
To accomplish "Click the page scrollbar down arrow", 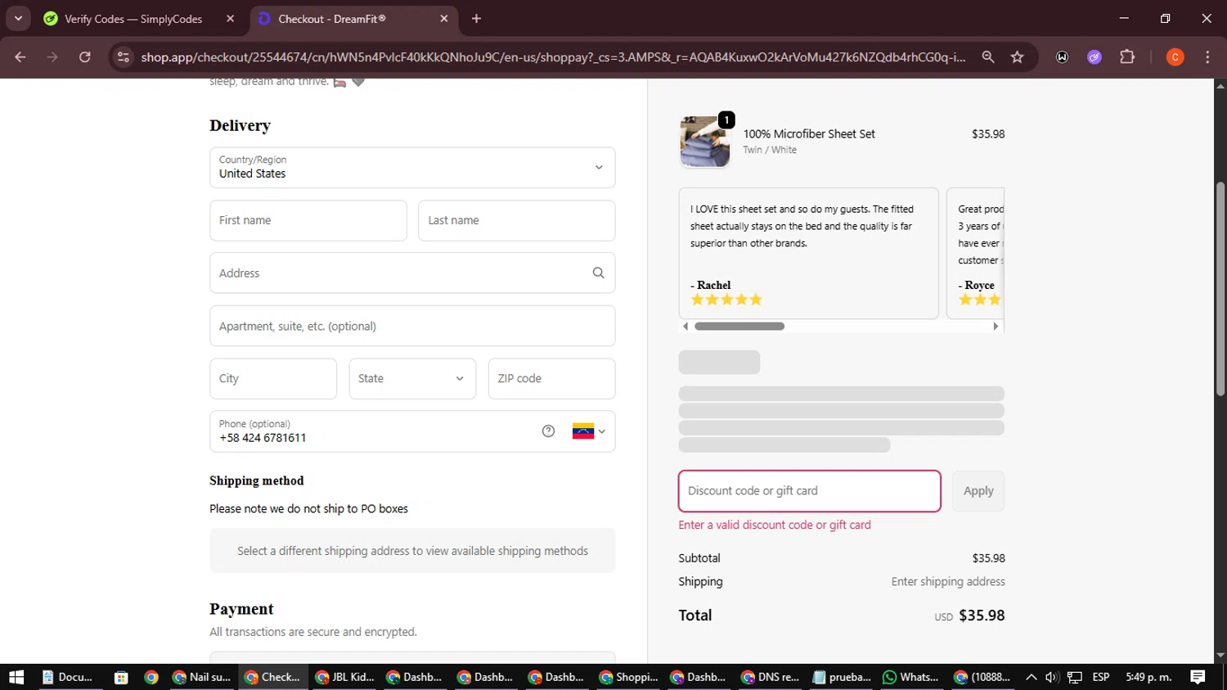I will click(x=1220, y=656).
